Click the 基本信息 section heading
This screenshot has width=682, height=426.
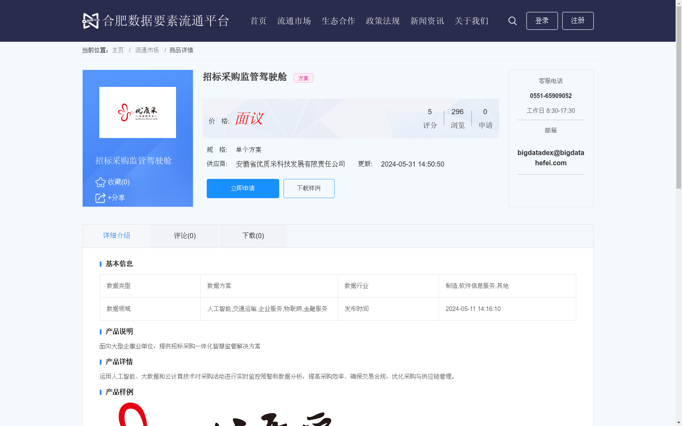(x=119, y=264)
